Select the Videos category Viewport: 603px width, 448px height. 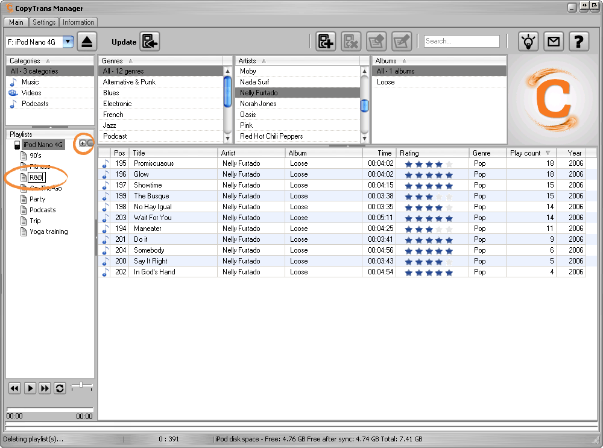point(50,93)
